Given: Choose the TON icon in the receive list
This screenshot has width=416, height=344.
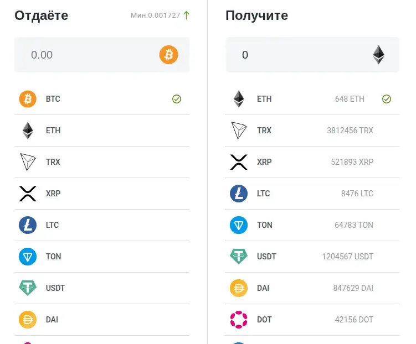Looking at the screenshot, I should pos(239,225).
